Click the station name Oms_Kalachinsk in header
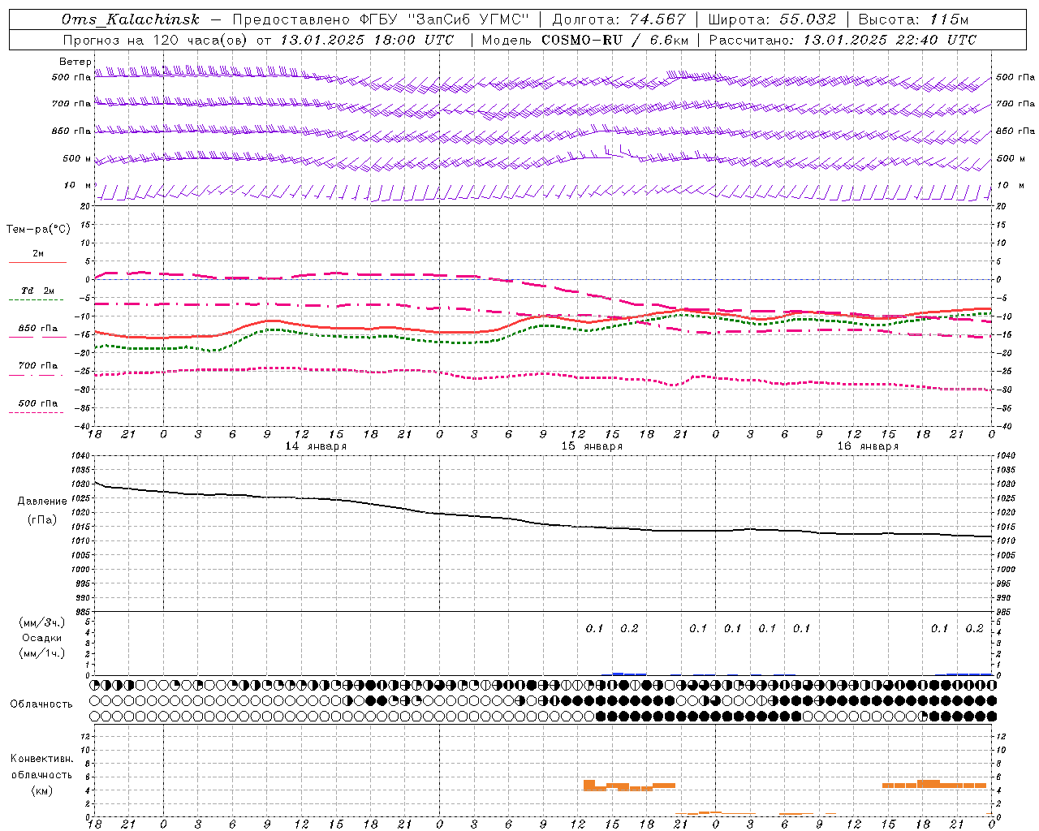Viewport: 1039px width, 831px height. [131, 19]
